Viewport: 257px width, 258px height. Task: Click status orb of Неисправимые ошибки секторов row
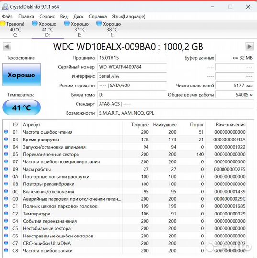[x=6, y=236]
